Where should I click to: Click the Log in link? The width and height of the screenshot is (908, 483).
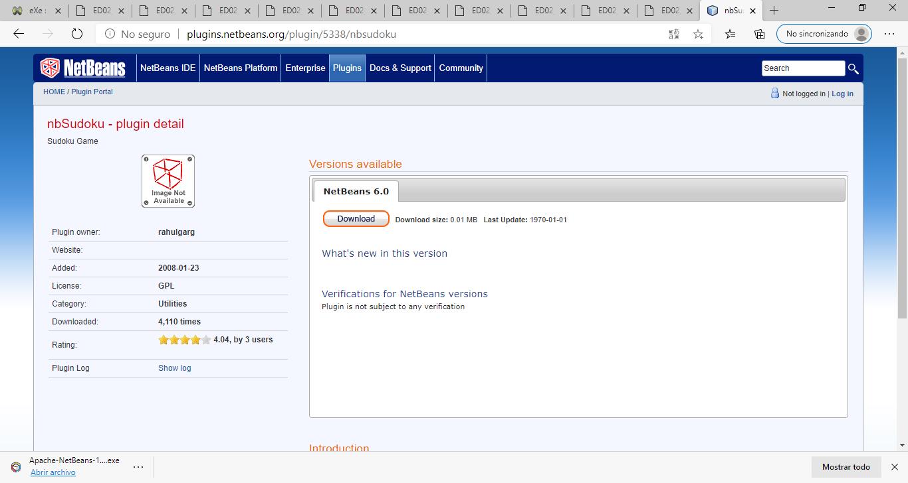pyautogui.click(x=842, y=94)
